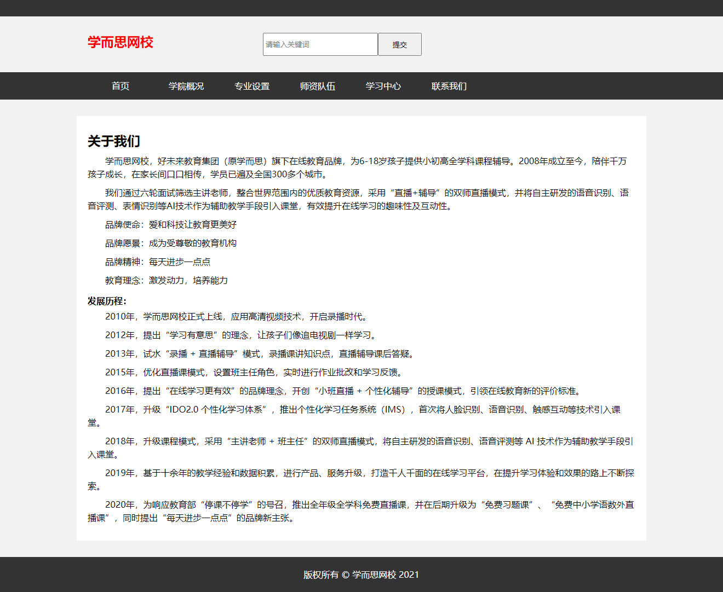Click the 2012年 学习有意思 entry

pos(242,335)
